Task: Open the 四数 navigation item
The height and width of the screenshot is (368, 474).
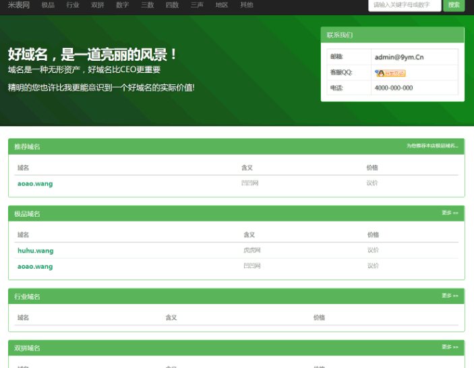Action: (x=173, y=5)
